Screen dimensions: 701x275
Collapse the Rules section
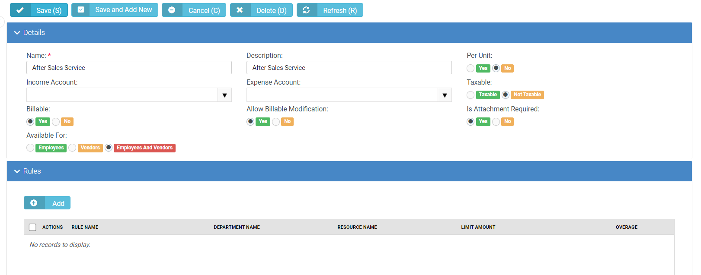[x=17, y=171]
